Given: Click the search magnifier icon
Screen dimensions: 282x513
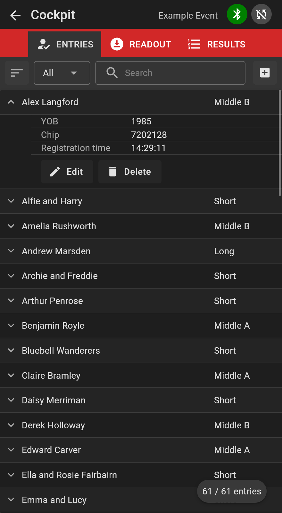Looking at the screenshot, I should 112,73.
